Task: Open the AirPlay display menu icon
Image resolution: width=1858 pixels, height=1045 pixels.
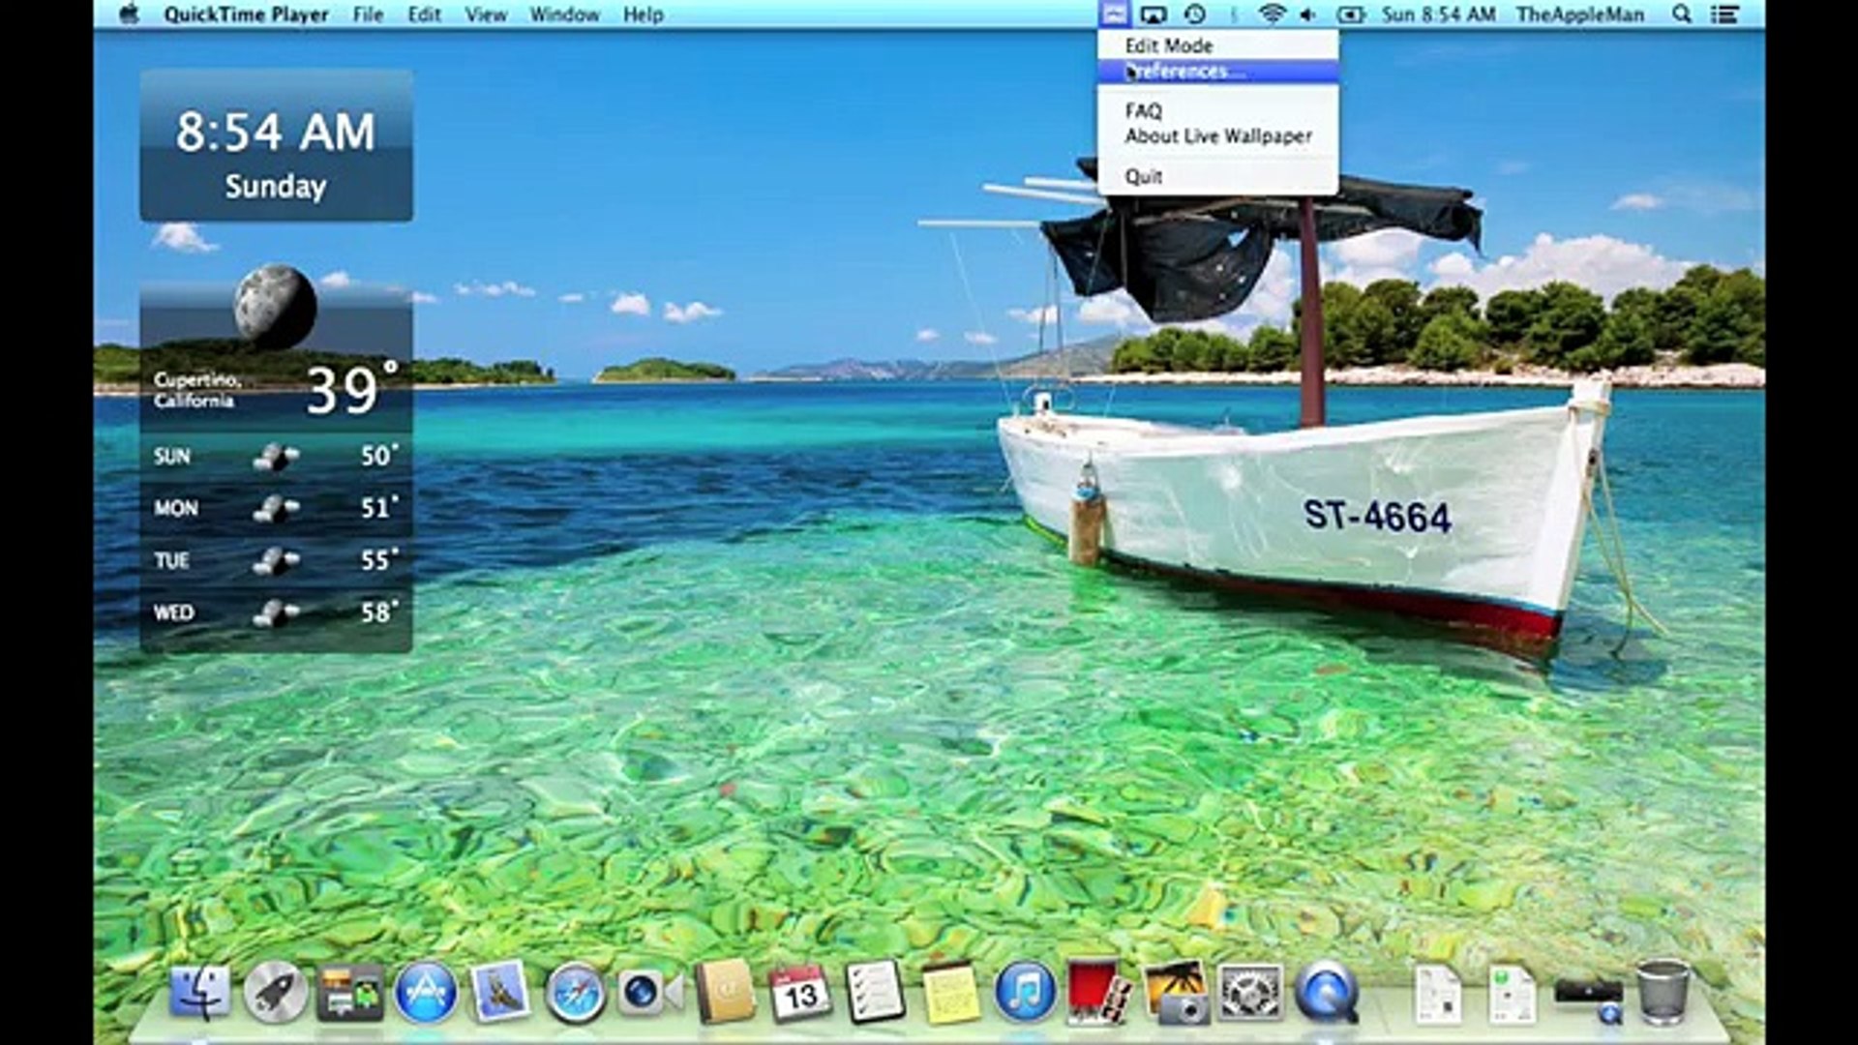Action: [1154, 15]
